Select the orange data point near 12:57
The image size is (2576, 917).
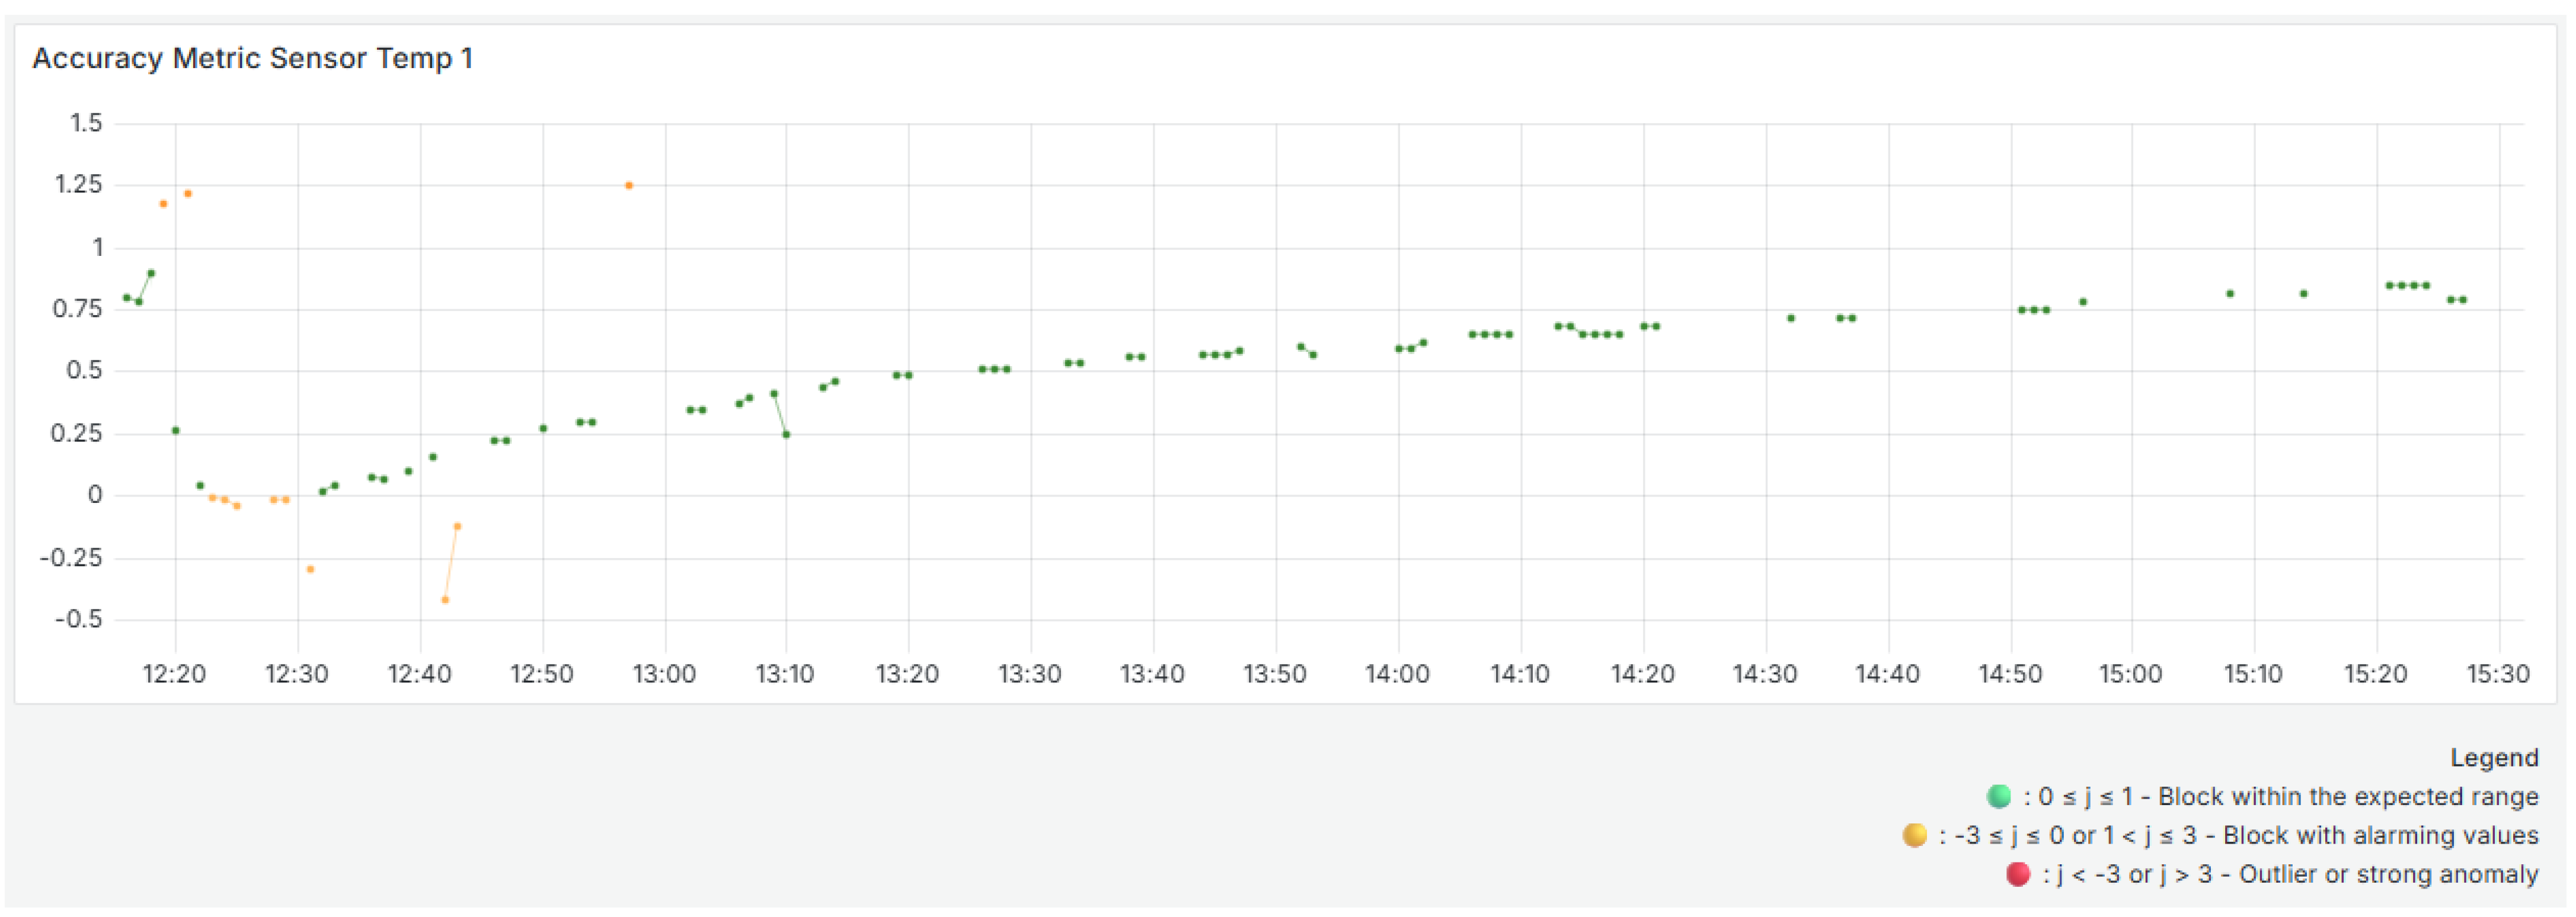click(x=629, y=186)
